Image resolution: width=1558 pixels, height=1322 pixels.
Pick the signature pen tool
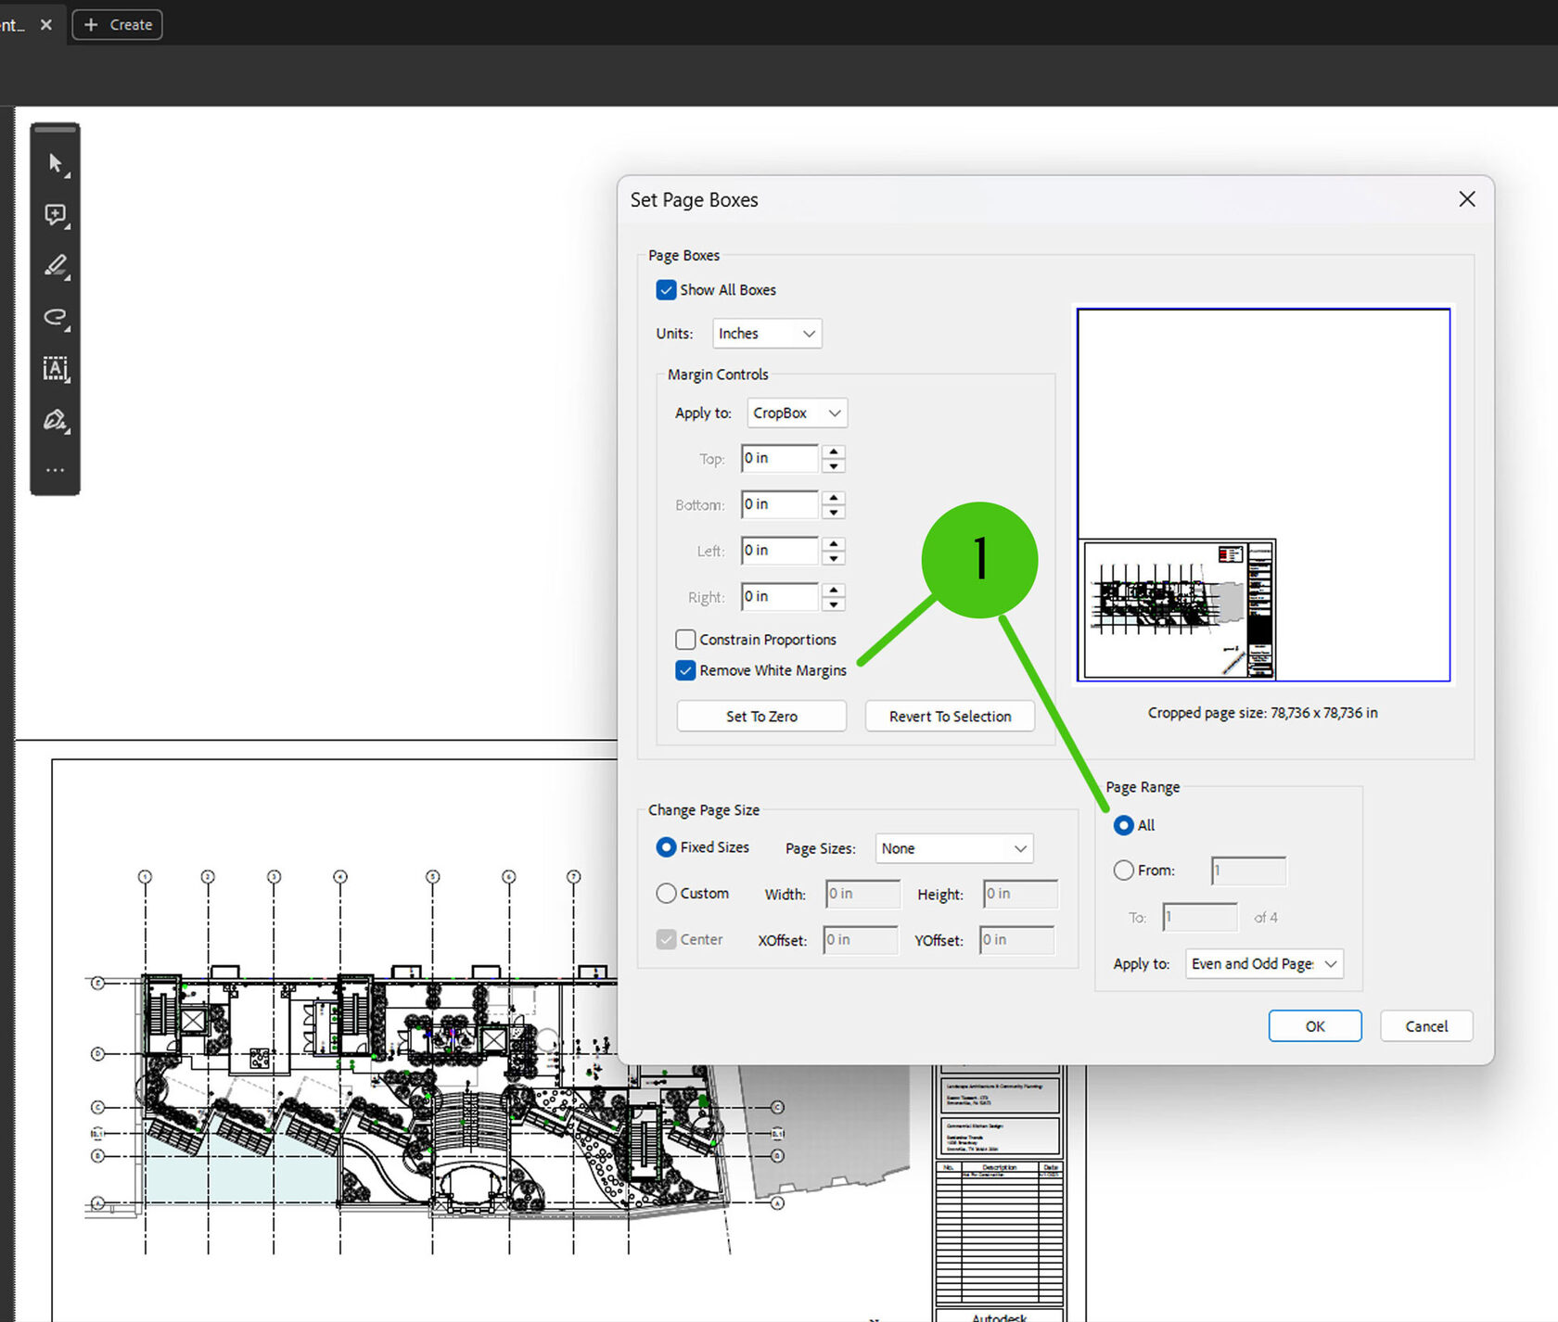tap(56, 420)
